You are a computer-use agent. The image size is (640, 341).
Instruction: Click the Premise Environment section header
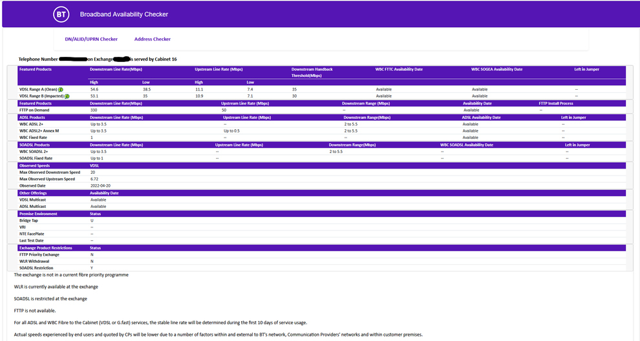(x=38, y=214)
